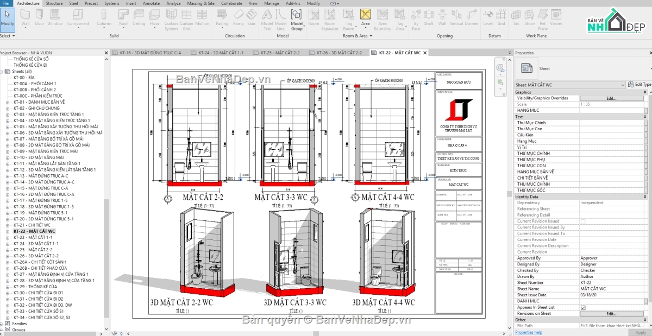The image size is (652, 336).
Task: Click the Sheet Issue Date value field
Action: point(611,295)
